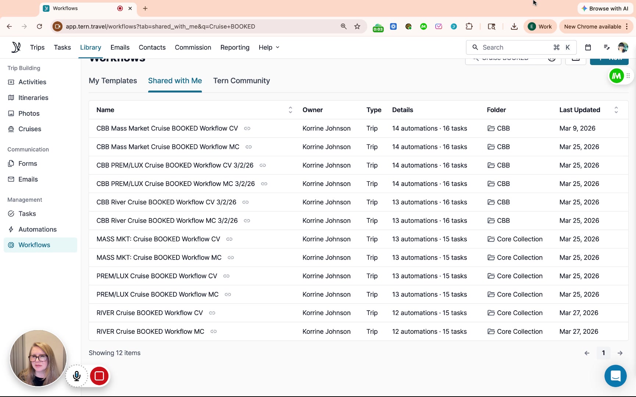
Task: Switch to My Templates tab
Action: (x=113, y=81)
